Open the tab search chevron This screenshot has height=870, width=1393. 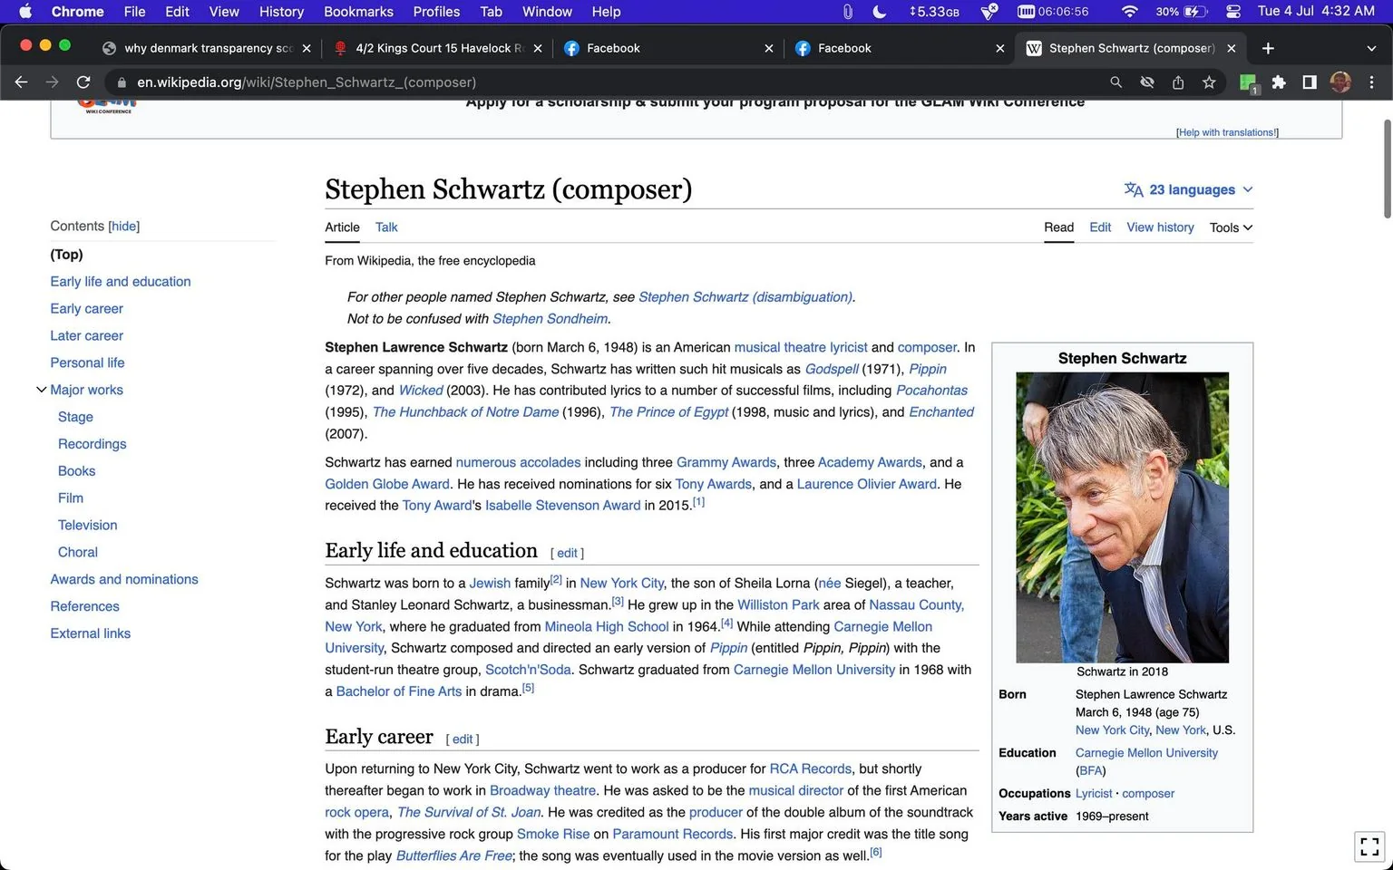click(1371, 48)
